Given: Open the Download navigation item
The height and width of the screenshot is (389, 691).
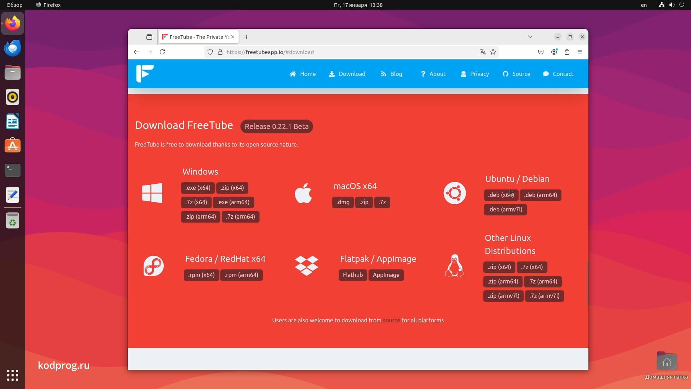Looking at the screenshot, I should coord(347,74).
